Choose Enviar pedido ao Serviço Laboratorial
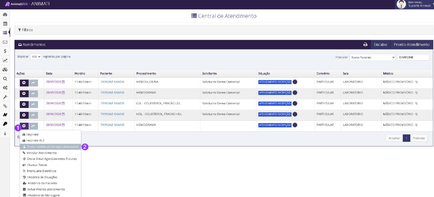The width and height of the screenshot is (434, 197). (50, 147)
